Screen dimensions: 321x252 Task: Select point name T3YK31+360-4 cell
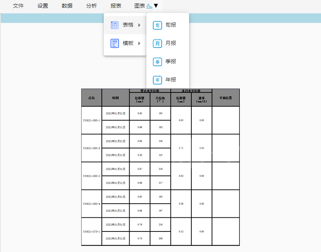tap(91, 204)
